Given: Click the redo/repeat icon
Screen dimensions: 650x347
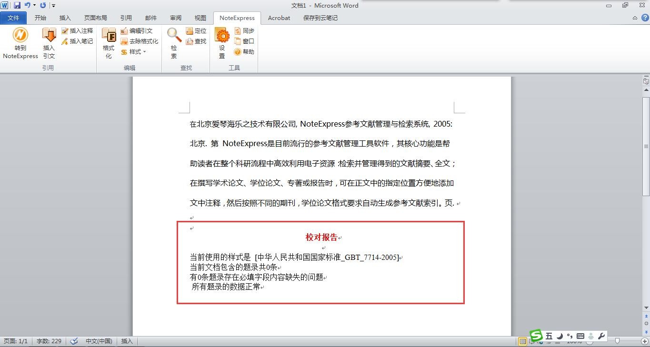Looking at the screenshot, I should (43, 5).
